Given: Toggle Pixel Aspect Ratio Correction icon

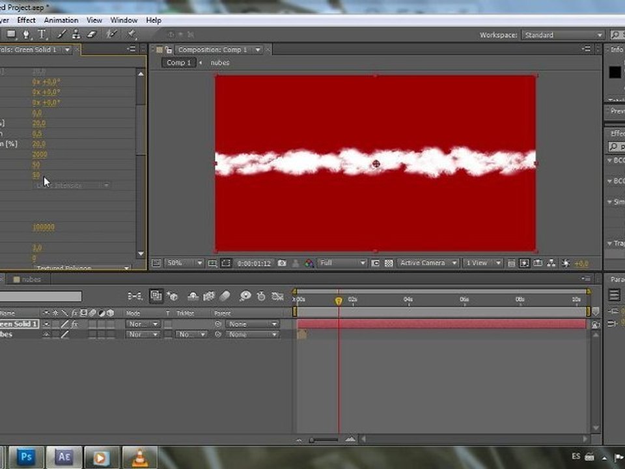Looking at the screenshot, I should pyautogui.click(x=512, y=263).
